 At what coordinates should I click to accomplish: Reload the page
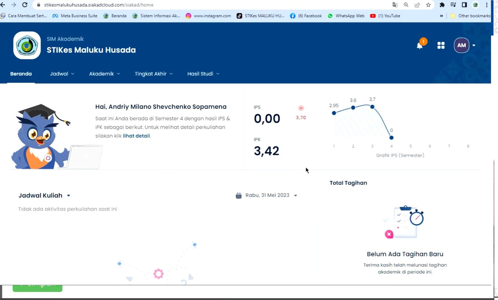[x=25, y=5]
